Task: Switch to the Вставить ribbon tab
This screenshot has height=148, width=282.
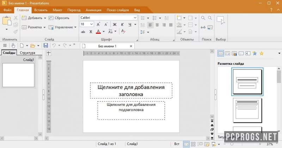Action: (41, 10)
